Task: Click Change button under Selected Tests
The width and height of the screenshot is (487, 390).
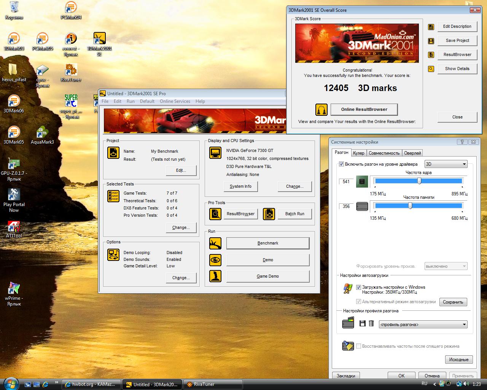Action: pyautogui.click(x=181, y=227)
